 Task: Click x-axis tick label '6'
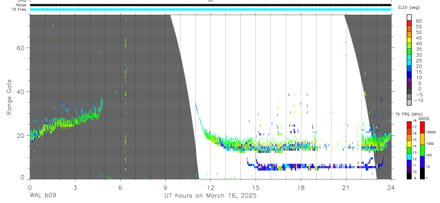coord(120,187)
